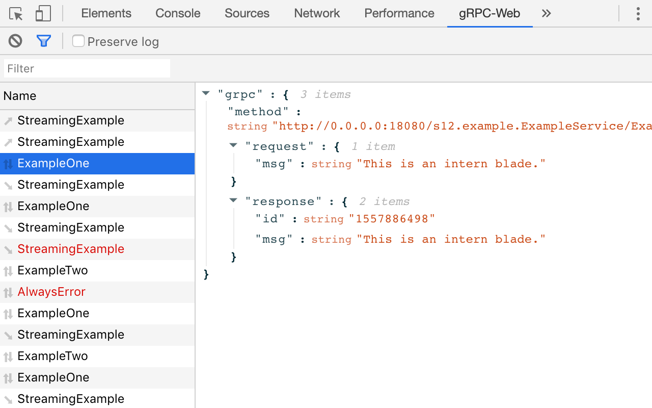
Task: Show more panels via the chevron
Action: click(546, 14)
